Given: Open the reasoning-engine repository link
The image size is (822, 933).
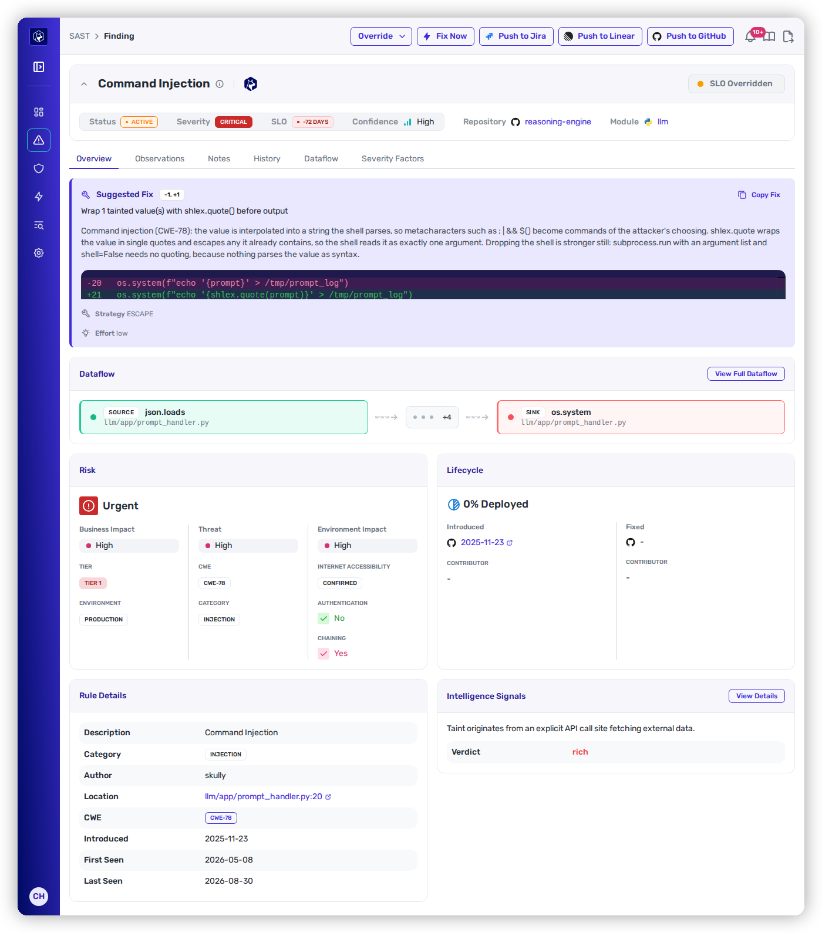Looking at the screenshot, I should click(558, 122).
